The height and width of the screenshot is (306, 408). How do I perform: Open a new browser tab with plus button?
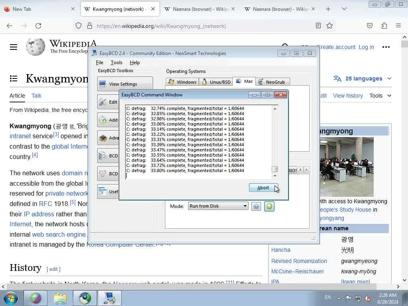coord(328,9)
